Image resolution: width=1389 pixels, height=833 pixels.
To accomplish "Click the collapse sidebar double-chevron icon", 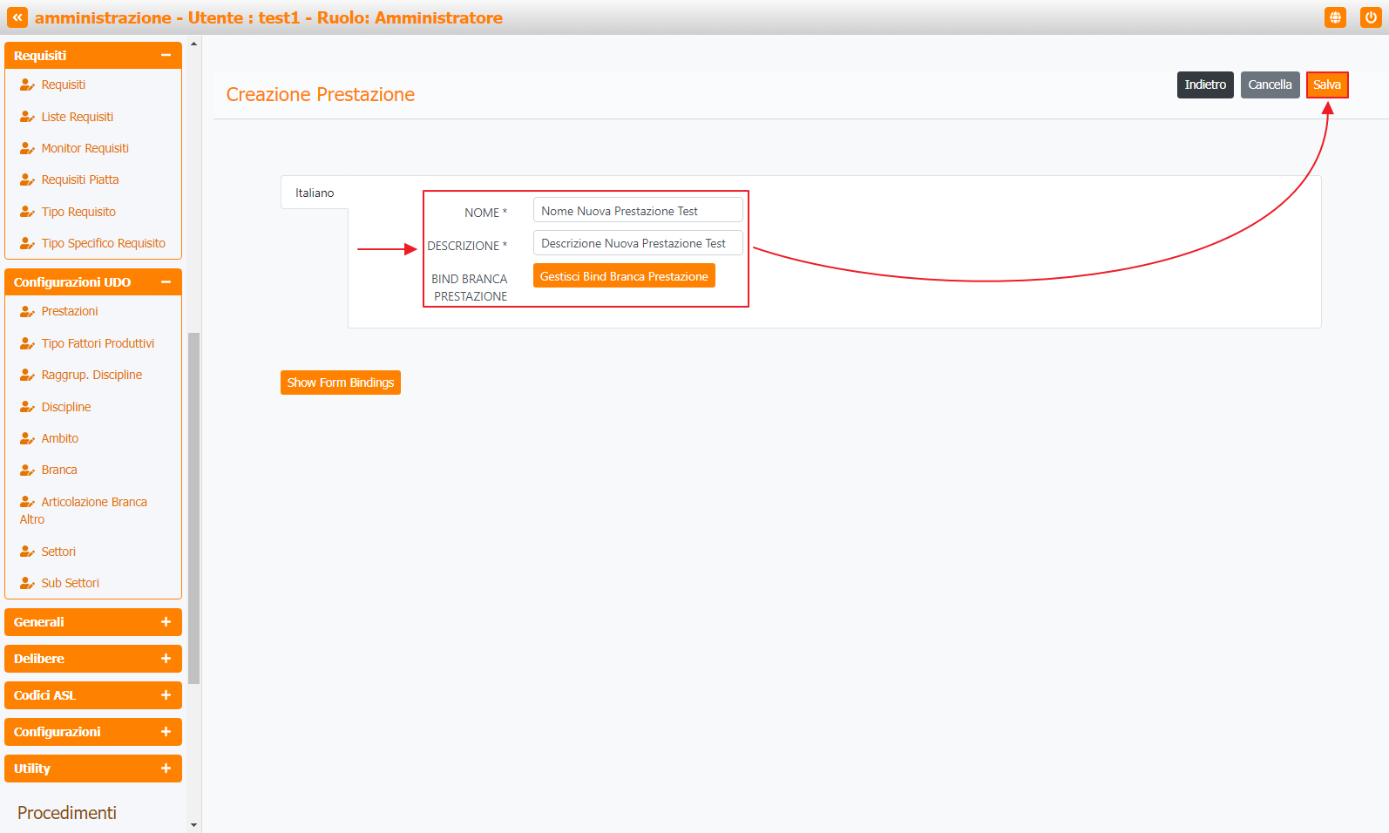I will coord(17,17).
